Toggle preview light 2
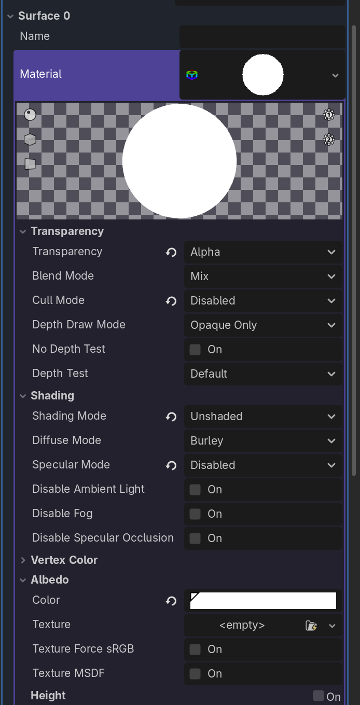Image resolution: width=360 pixels, height=705 pixels. coord(328,140)
